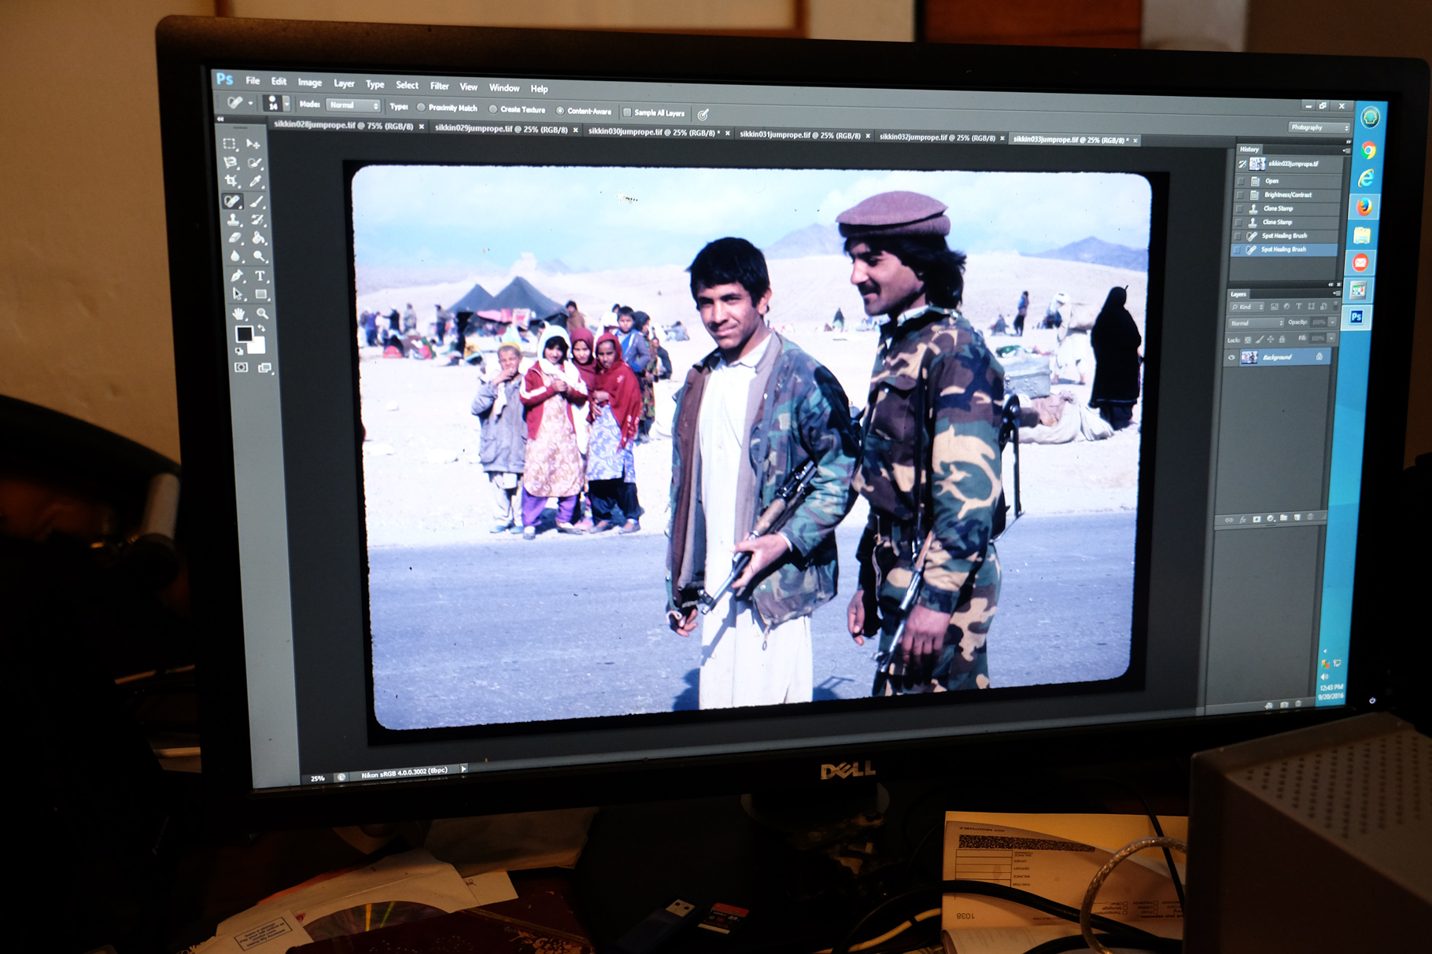Select the Dodge tool

260,256
